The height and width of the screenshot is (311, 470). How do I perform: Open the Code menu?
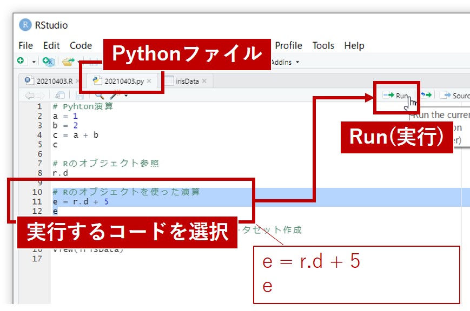(81, 45)
